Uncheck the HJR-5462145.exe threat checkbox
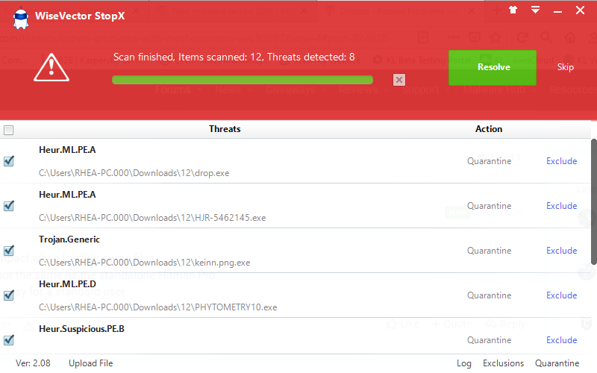The image size is (597, 373). click(x=9, y=206)
